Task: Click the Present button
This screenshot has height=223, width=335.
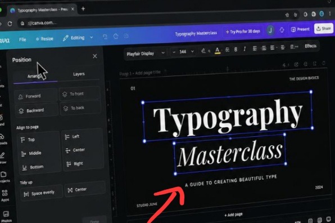Action: pyautogui.click(x=300, y=29)
